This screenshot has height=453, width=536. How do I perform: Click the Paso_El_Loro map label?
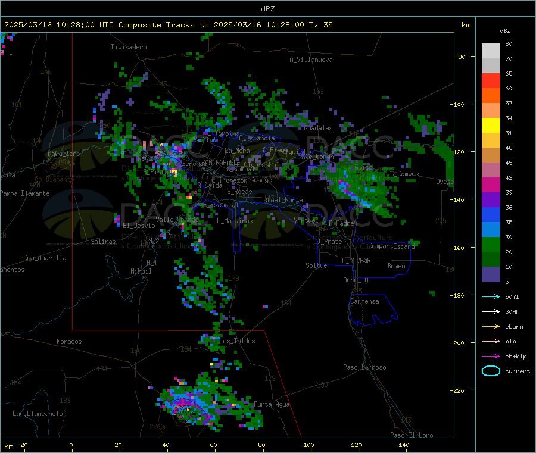pyautogui.click(x=412, y=435)
